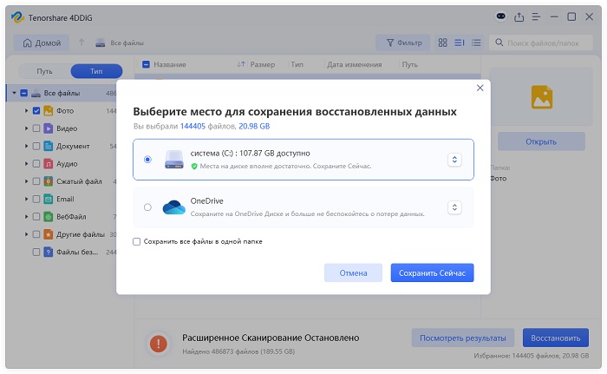607x374 pixels.
Task: Expand the Email tree node
Action: (x=26, y=199)
